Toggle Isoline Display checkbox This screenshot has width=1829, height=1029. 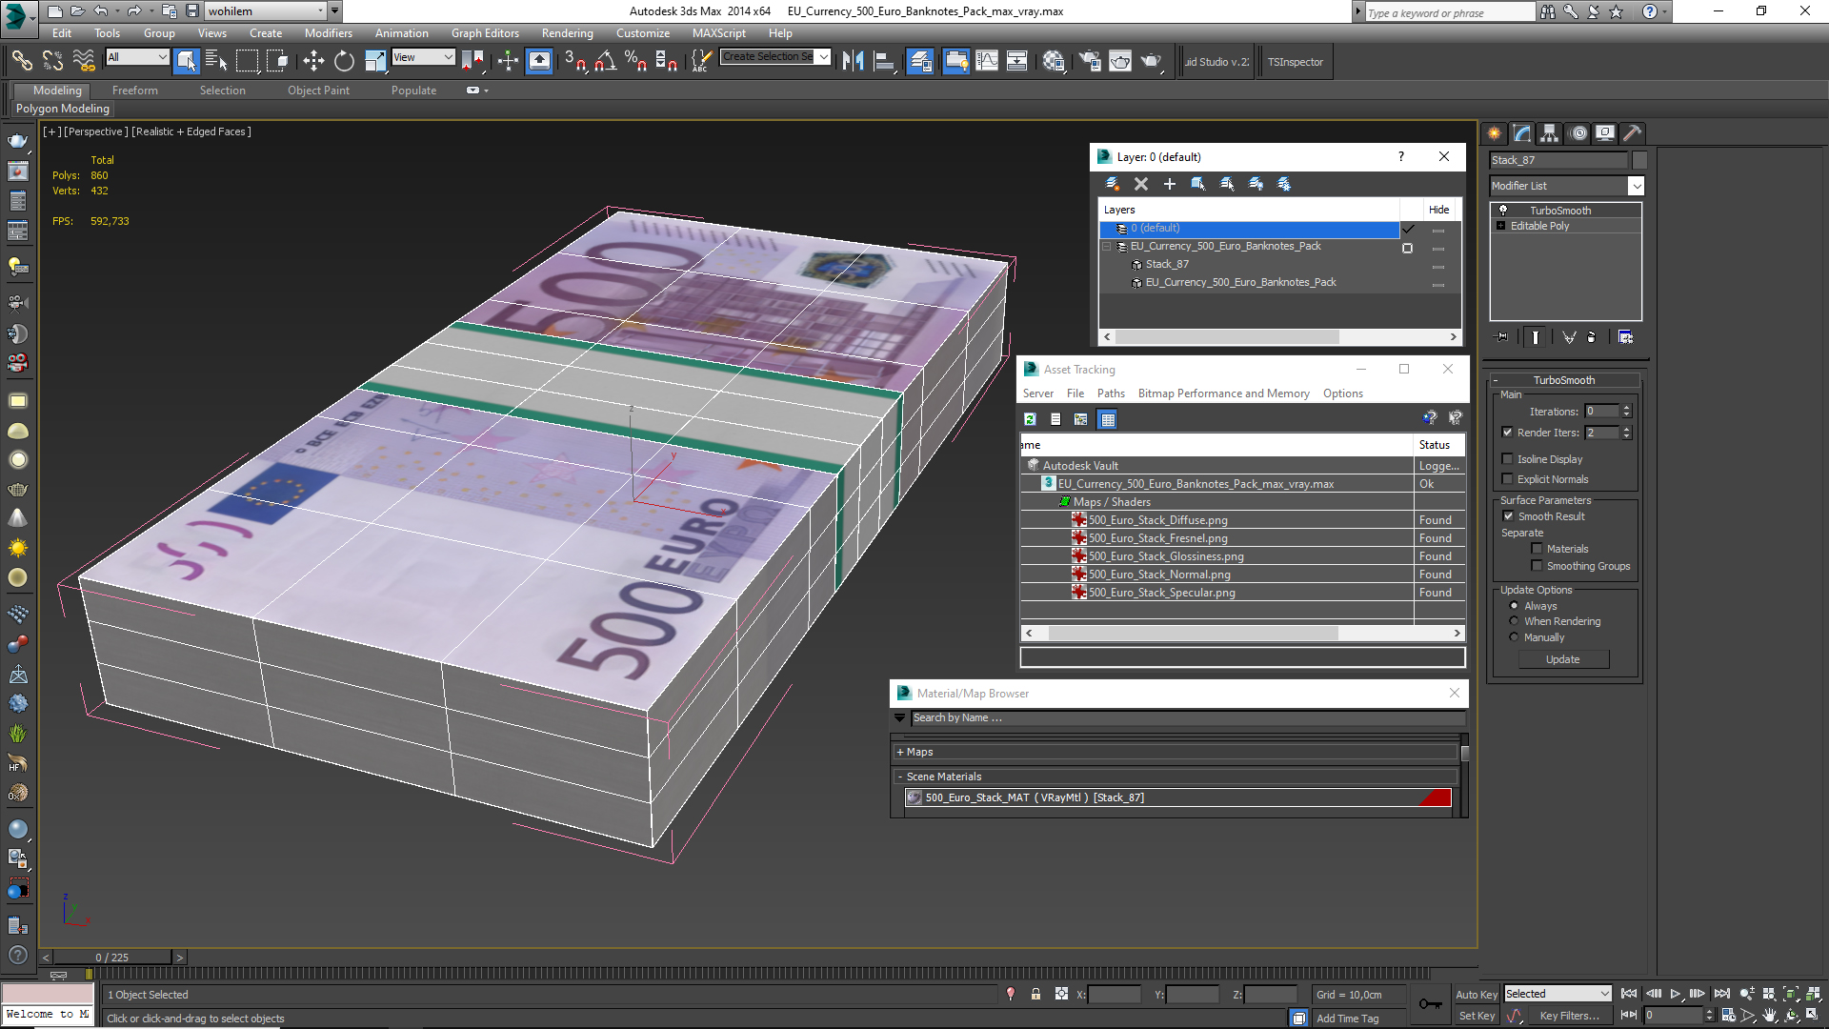tap(1507, 459)
